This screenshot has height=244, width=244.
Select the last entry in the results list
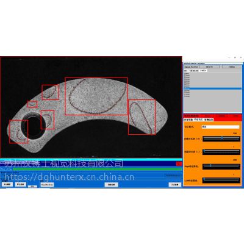click(x=187, y=96)
